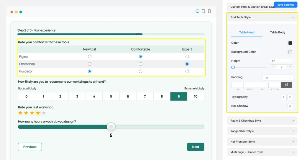302x160 pixels.
Task: Click Padding Top input field
Action: (x=237, y=85)
